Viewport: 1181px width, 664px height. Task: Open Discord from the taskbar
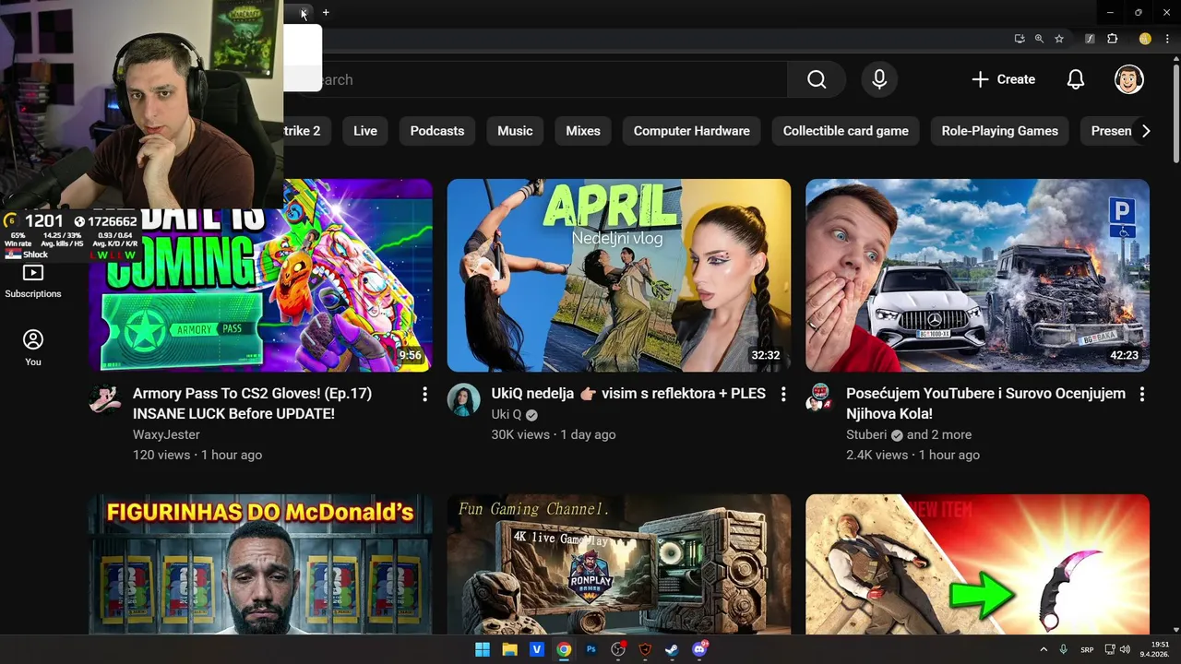699,649
